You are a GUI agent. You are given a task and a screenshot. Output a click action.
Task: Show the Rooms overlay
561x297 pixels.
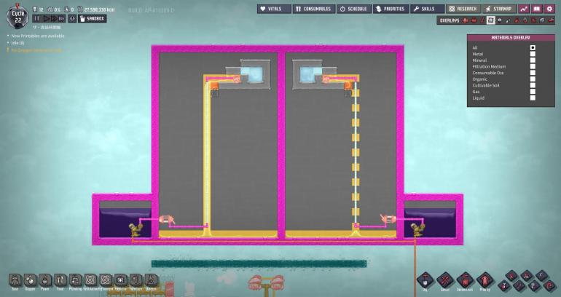tap(550, 20)
